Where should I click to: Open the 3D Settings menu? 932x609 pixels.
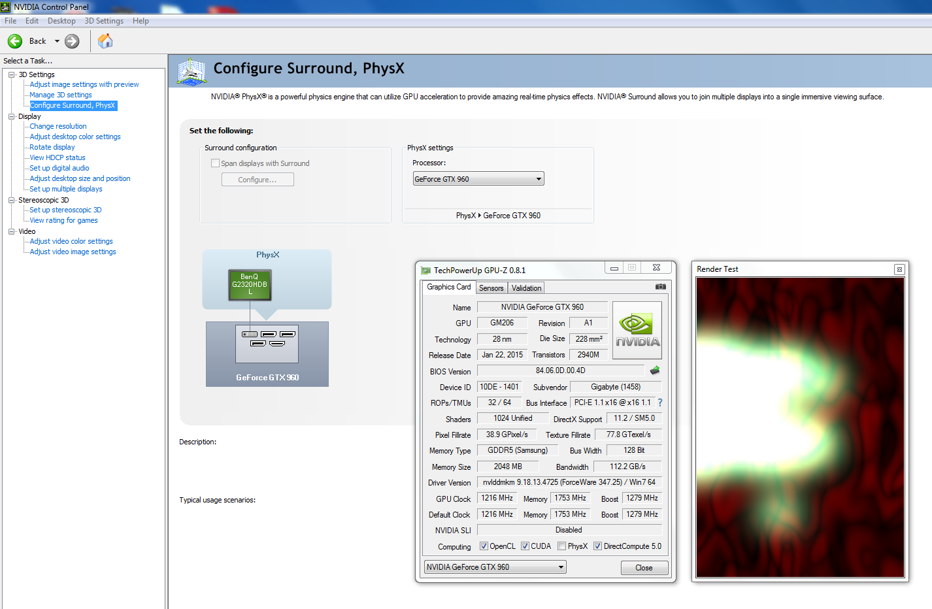pos(104,21)
